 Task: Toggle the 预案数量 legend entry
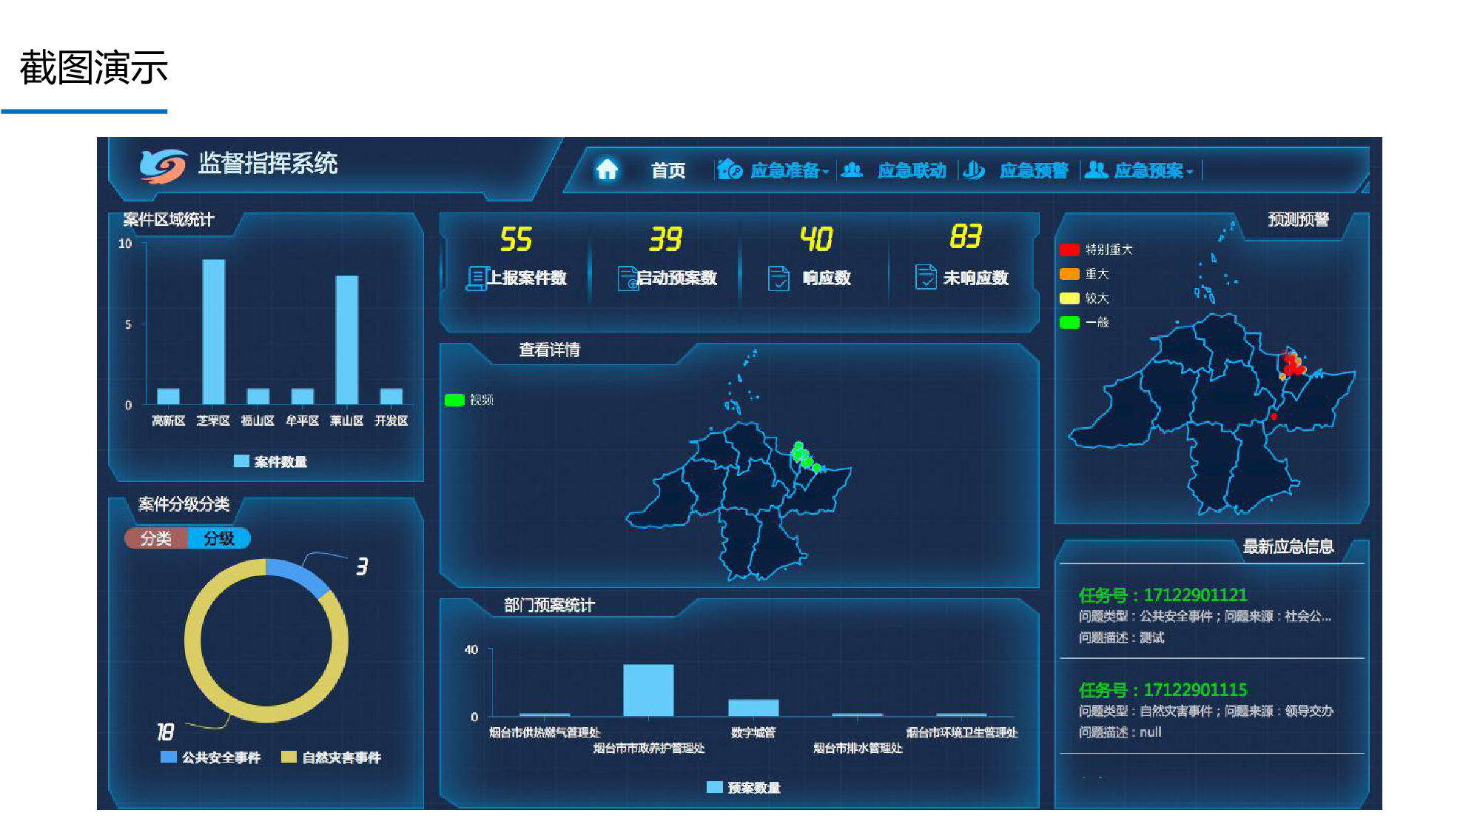(x=744, y=787)
